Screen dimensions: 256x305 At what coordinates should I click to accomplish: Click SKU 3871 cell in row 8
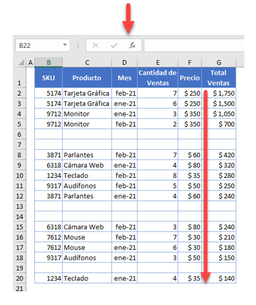click(x=48, y=155)
